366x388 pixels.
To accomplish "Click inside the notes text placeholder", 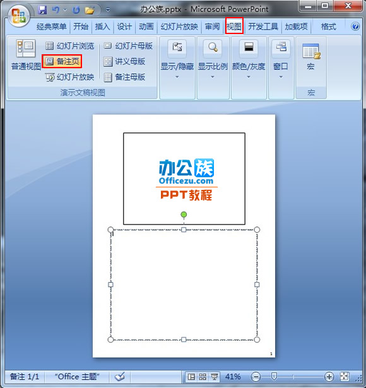I will click(x=184, y=285).
